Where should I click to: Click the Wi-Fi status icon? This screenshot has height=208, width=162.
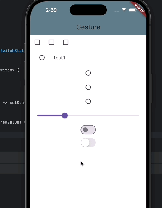tap(124, 10)
